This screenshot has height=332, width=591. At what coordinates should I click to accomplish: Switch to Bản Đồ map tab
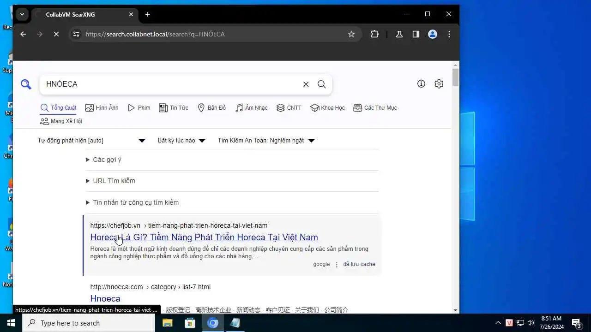click(x=211, y=108)
